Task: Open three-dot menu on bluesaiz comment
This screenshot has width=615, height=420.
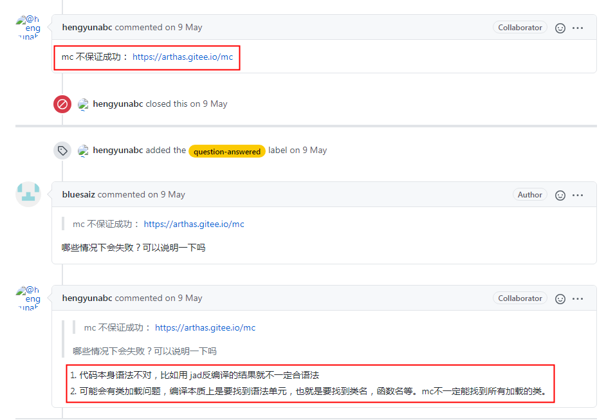Action: (577, 196)
